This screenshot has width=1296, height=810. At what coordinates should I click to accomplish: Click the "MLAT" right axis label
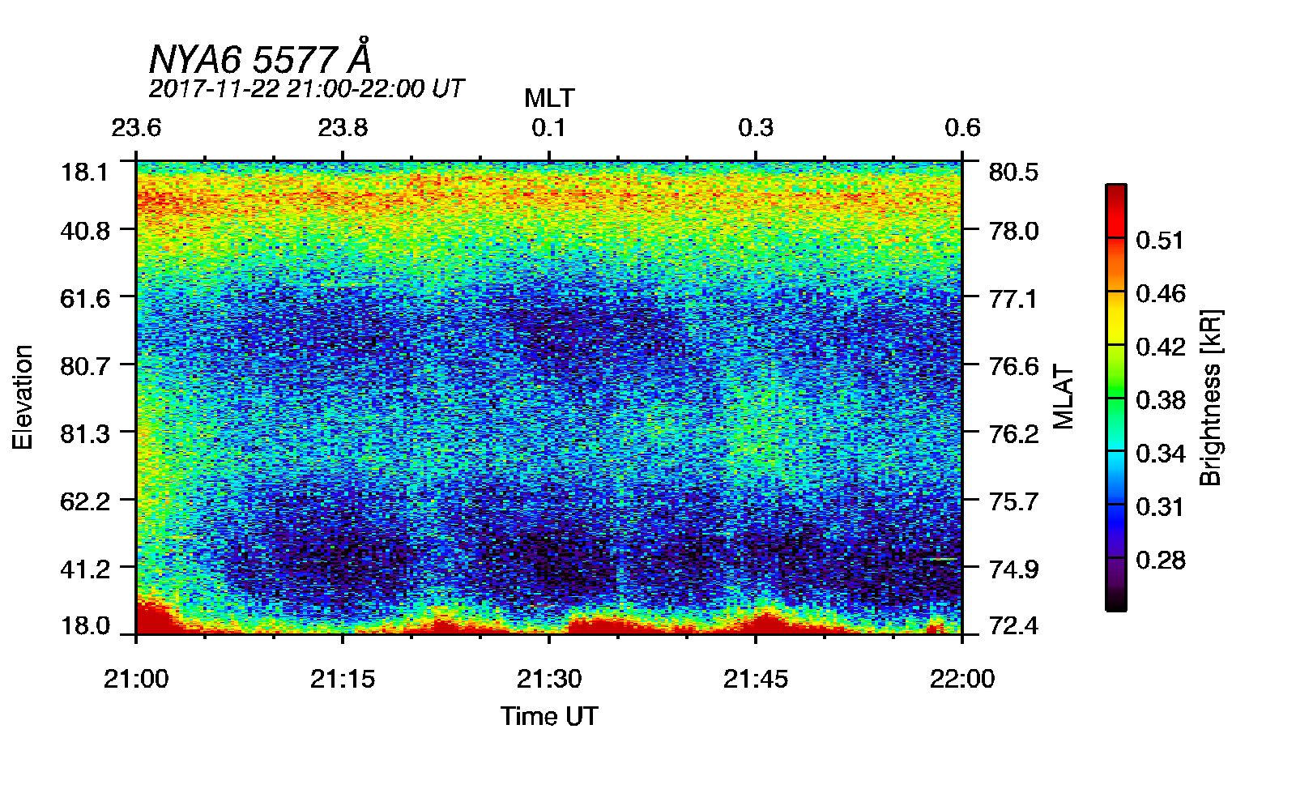click(1064, 397)
